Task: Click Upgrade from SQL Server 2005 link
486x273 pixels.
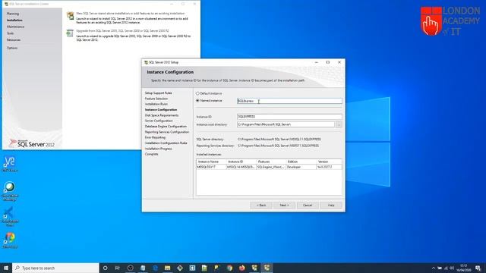Action: 123,30
